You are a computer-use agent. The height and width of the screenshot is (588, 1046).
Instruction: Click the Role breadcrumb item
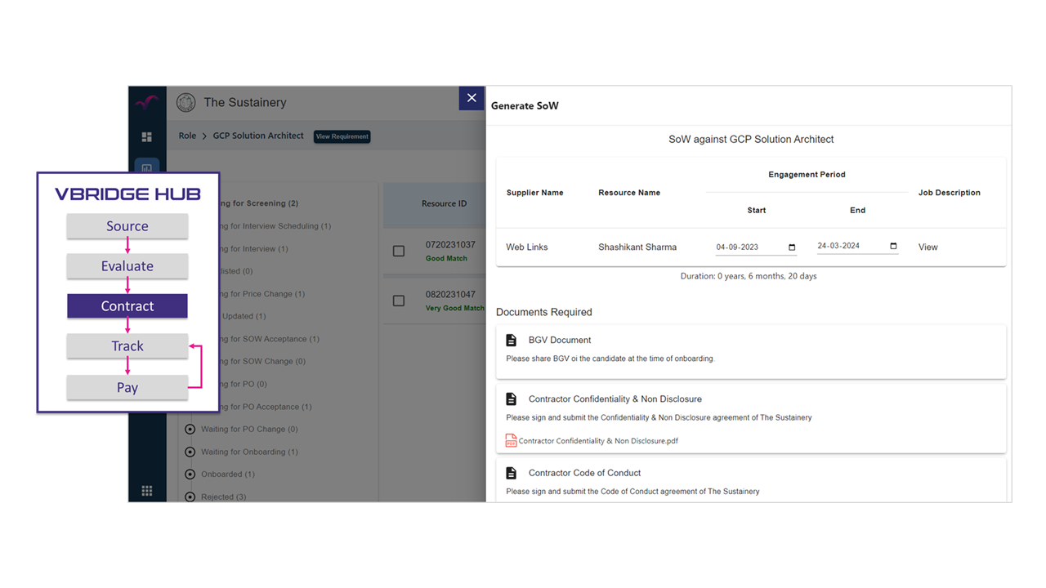pos(187,136)
